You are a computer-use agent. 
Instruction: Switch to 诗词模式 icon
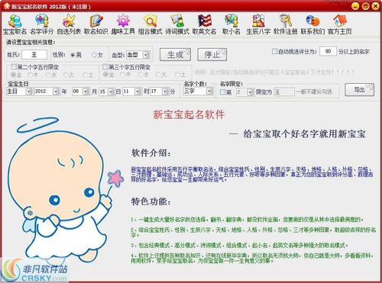tap(177, 24)
